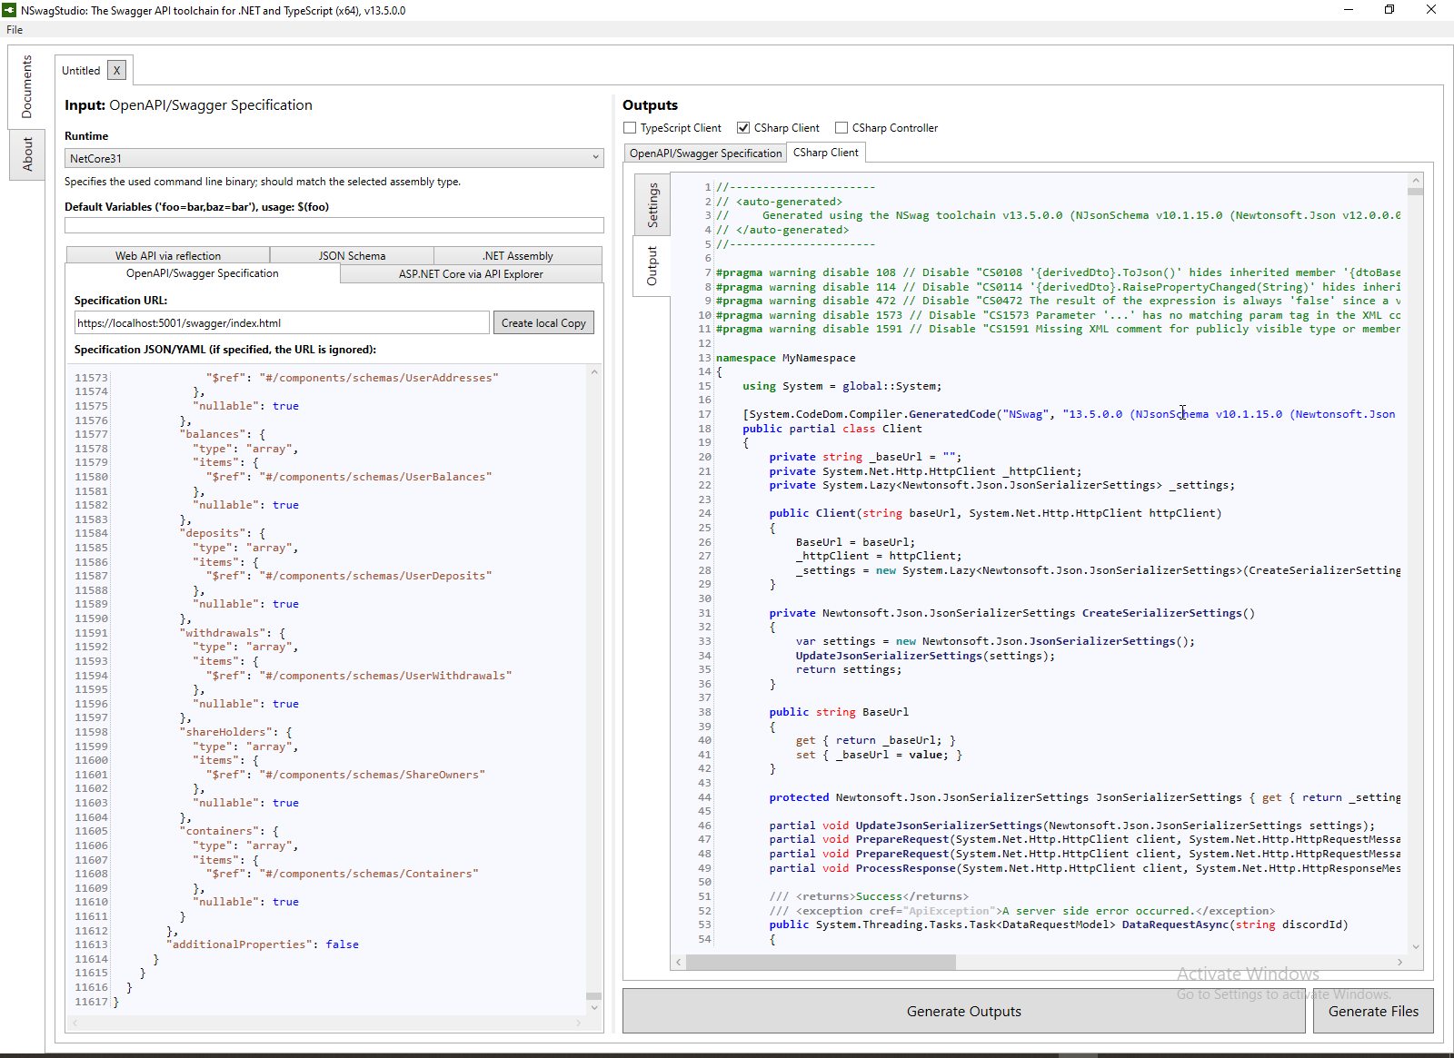Image resolution: width=1454 pixels, height=1058 pixels.
Task: Open the File menu
Action: click(x=15, y=30)
